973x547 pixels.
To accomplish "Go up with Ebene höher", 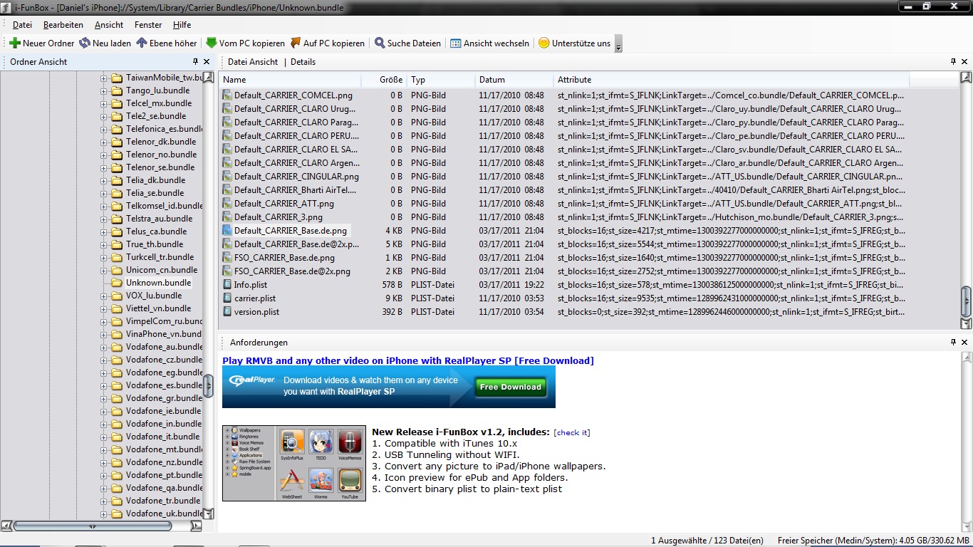I will point(166,43).
